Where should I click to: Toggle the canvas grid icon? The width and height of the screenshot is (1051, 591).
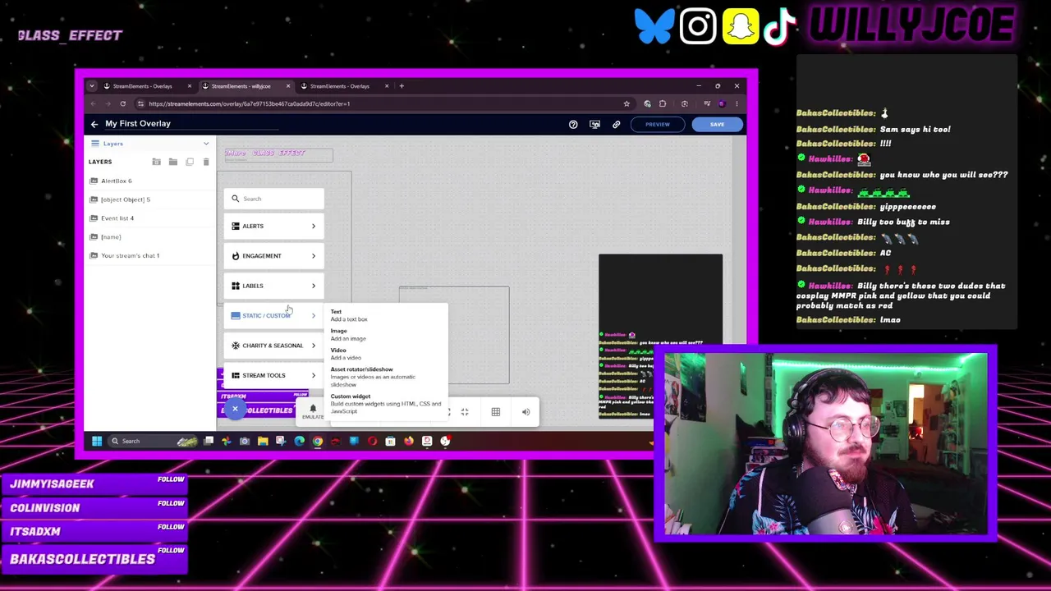(x=496, y=412)
